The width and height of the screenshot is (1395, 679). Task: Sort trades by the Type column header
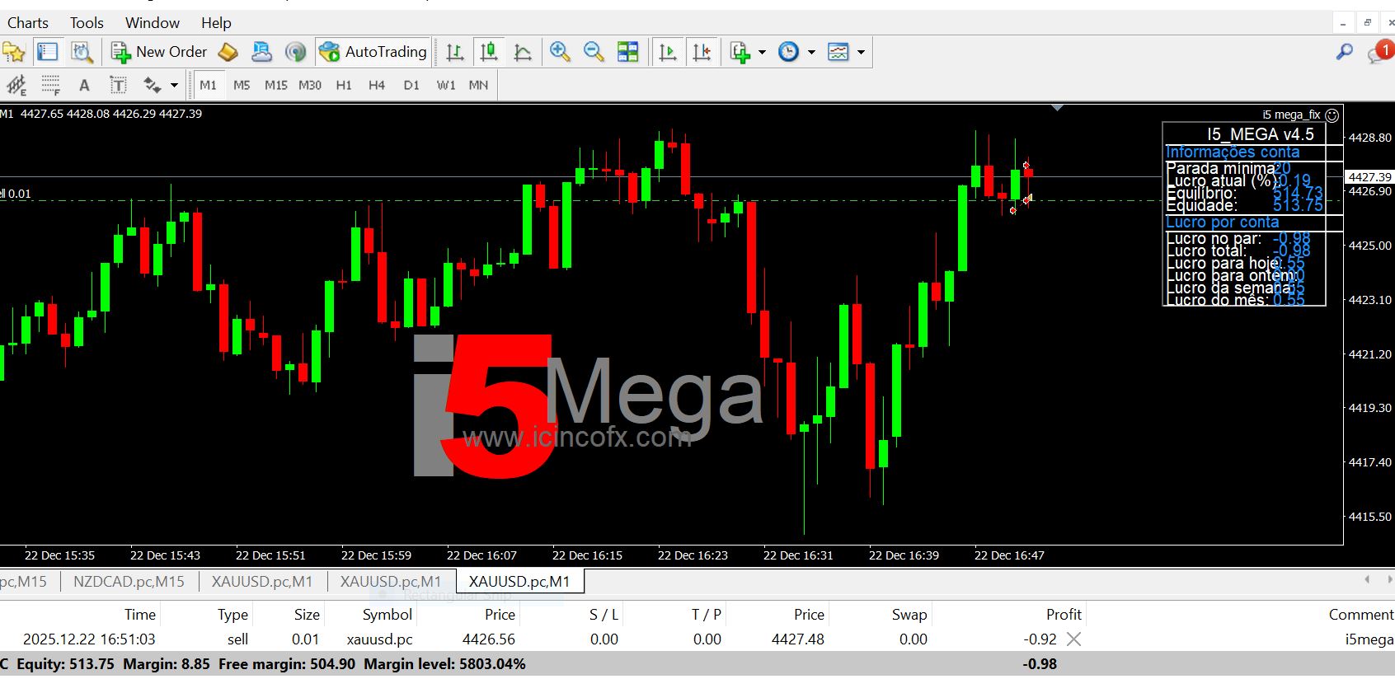[x=233, y=615]
